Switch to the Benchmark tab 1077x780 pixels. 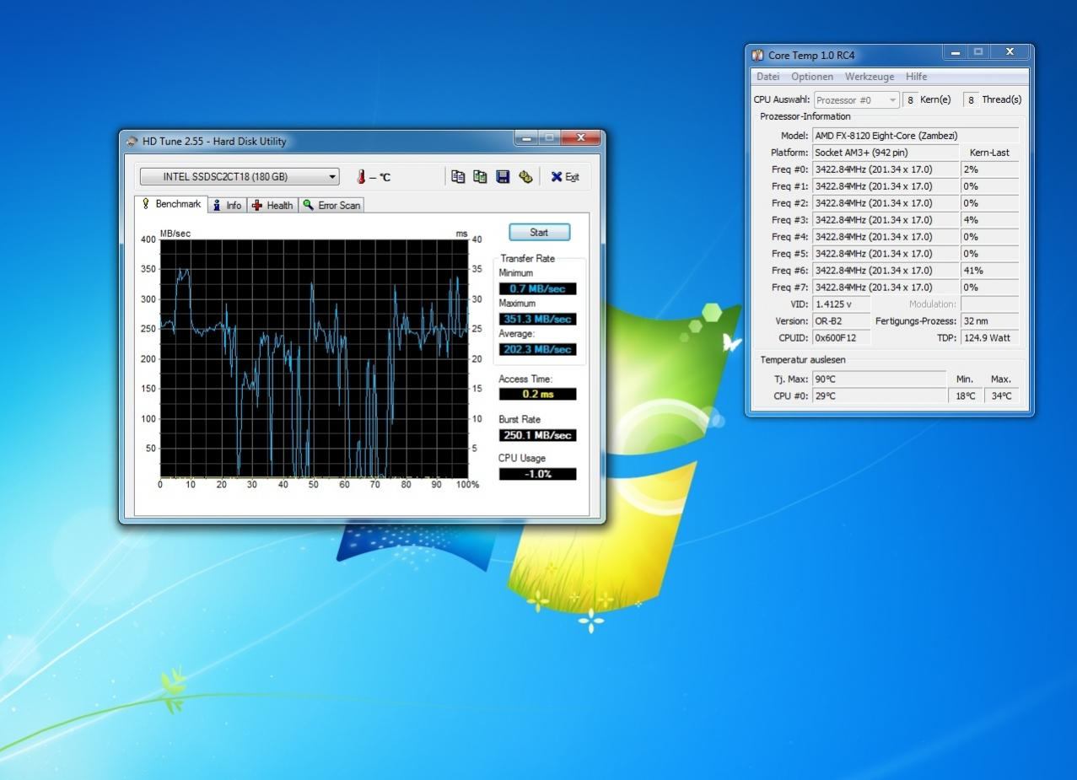coord(171,204)
